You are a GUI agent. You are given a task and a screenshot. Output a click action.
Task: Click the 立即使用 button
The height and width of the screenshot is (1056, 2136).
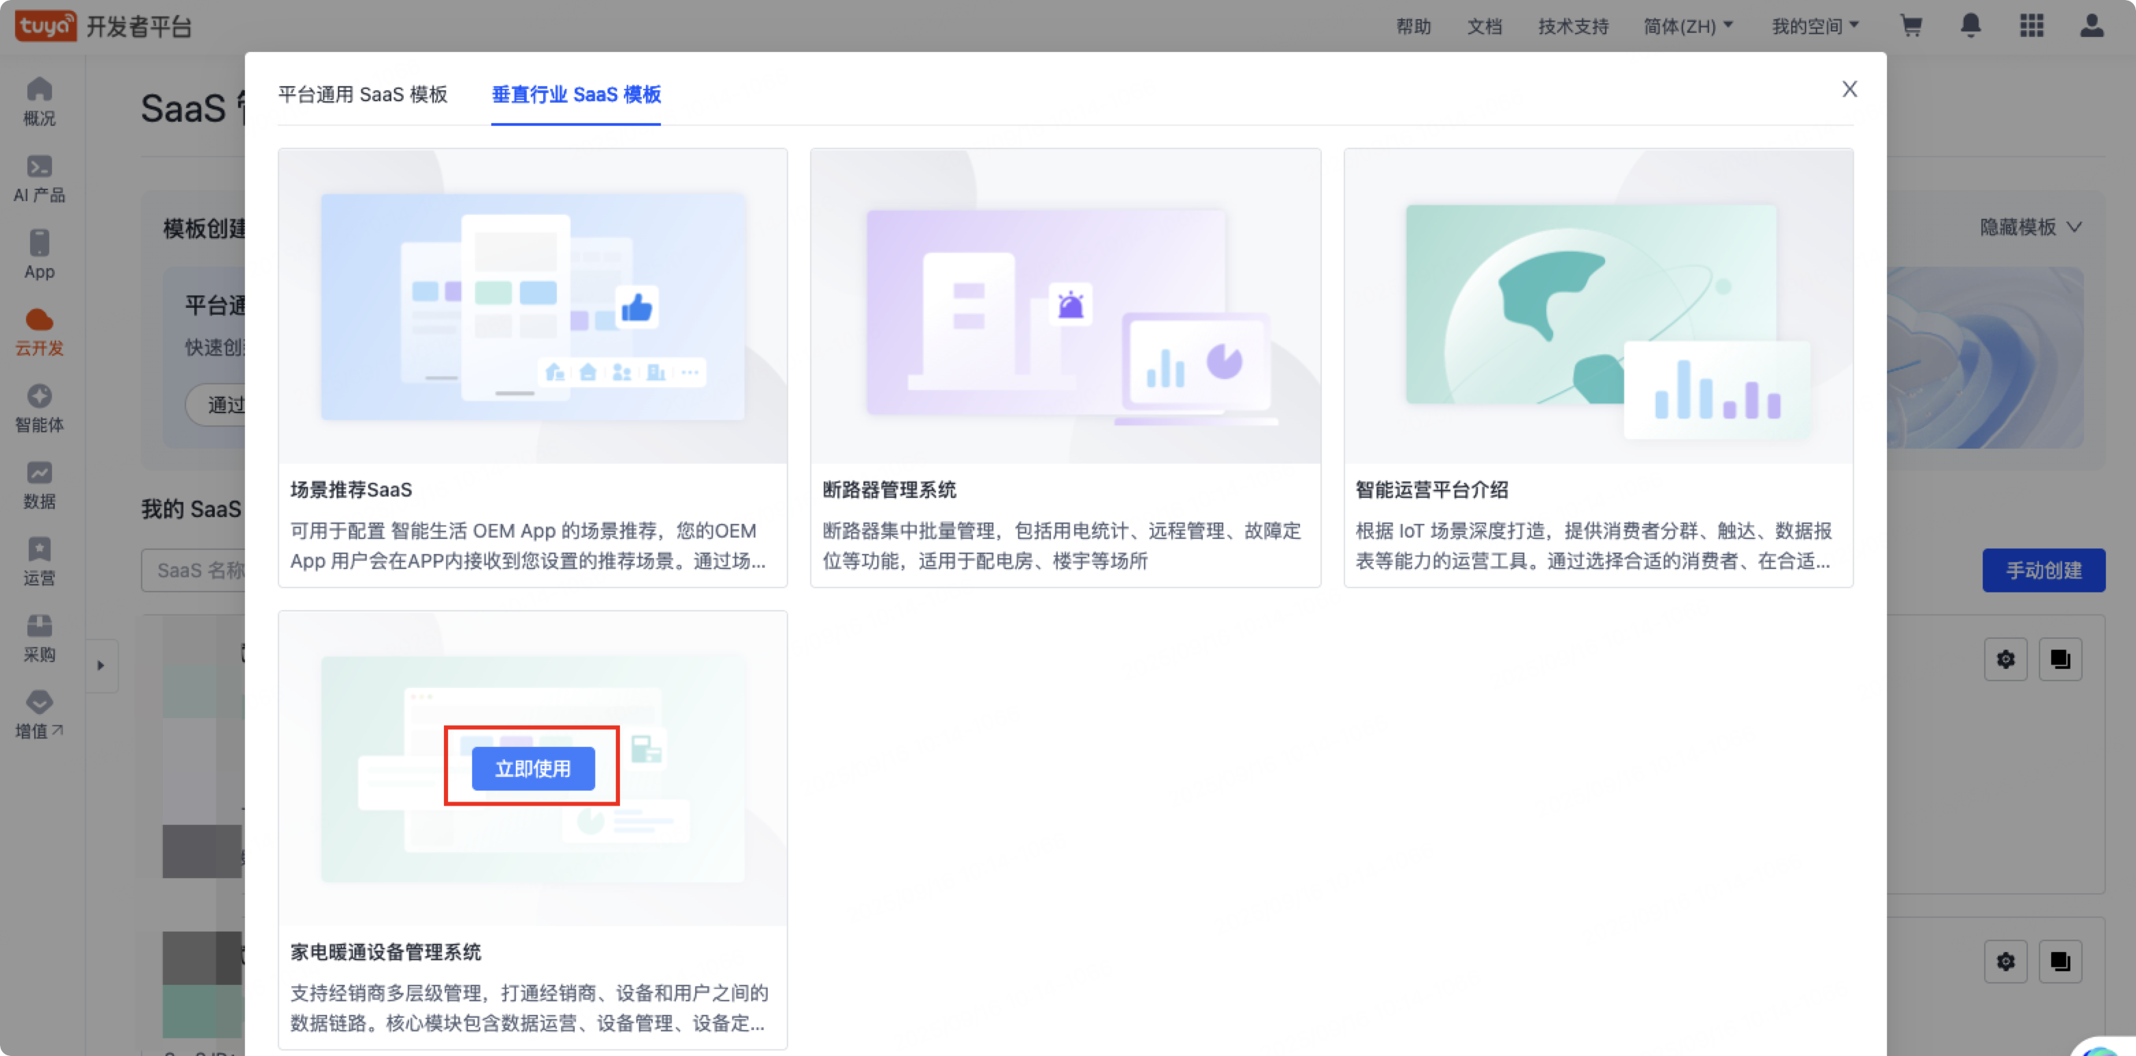tap(533, 768)
